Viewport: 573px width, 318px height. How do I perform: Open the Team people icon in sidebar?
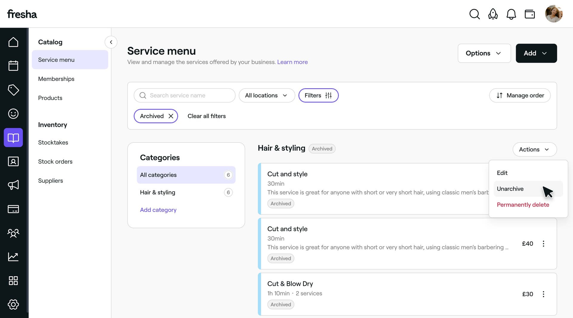[x=13, y=233]
